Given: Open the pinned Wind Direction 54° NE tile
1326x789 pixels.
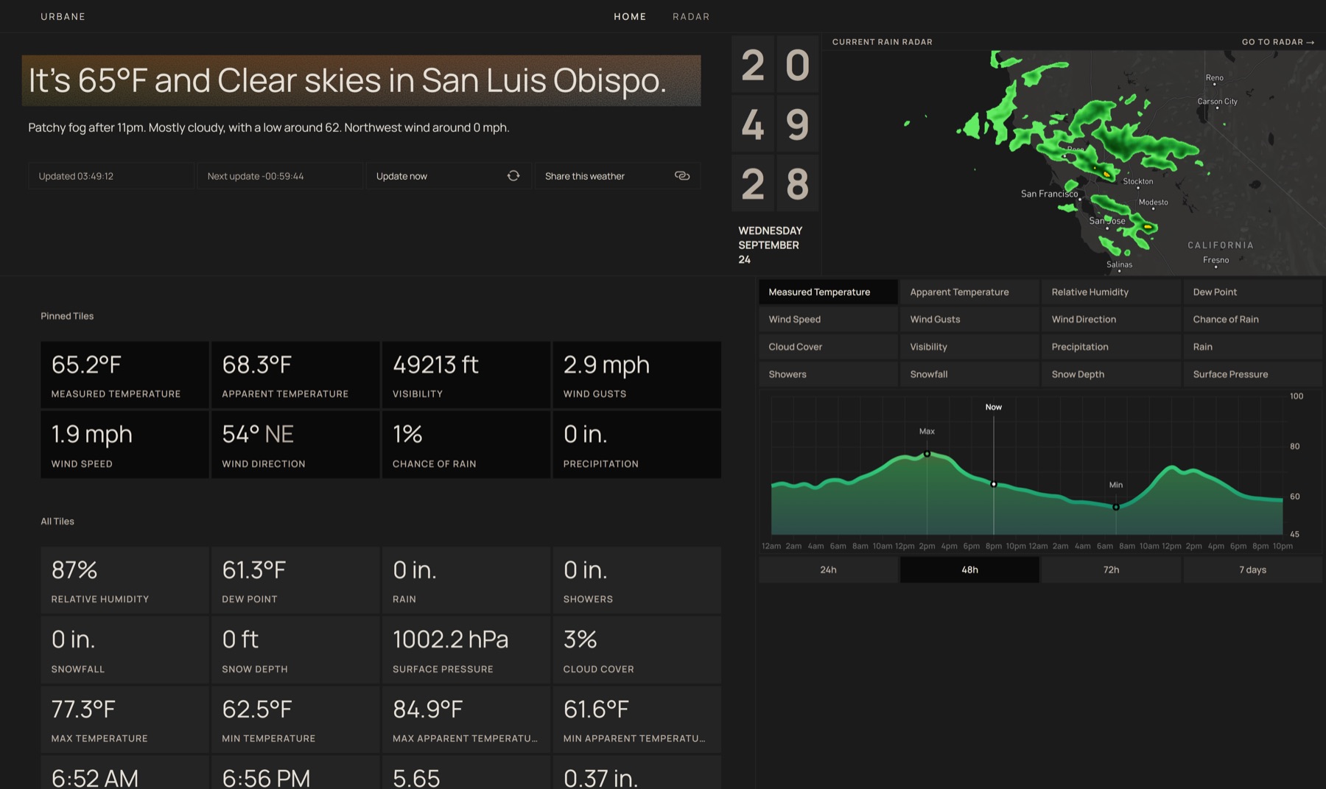Looking at the screenshot, I should click(295, 445).
